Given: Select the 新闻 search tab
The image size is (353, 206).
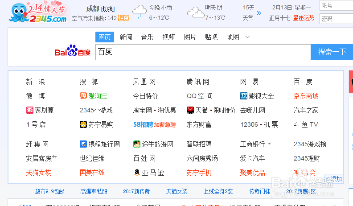Looking at the screenshot, I should tap(126, 37).
